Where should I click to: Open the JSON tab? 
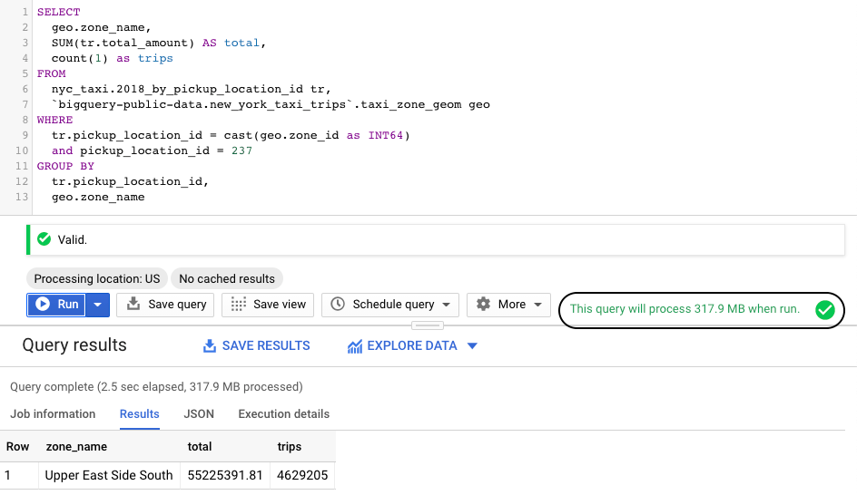[199, 414]
